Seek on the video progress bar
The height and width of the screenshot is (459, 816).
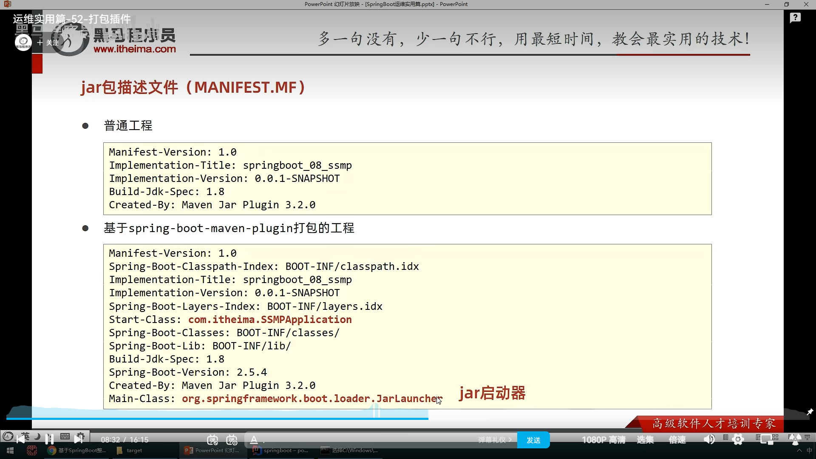tap(297, 419)
